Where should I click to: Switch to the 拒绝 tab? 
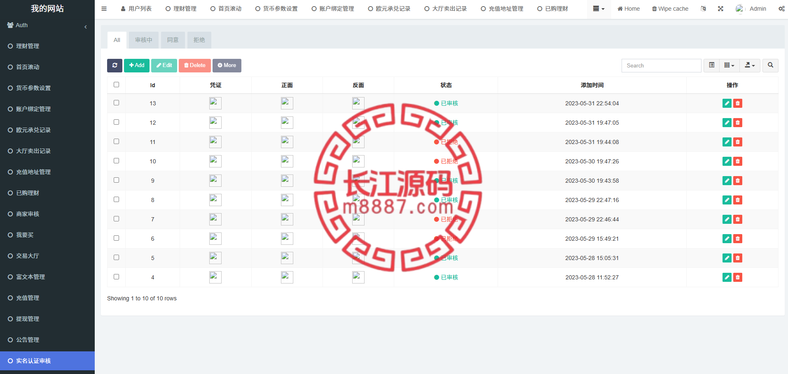(x=199, y=40)
